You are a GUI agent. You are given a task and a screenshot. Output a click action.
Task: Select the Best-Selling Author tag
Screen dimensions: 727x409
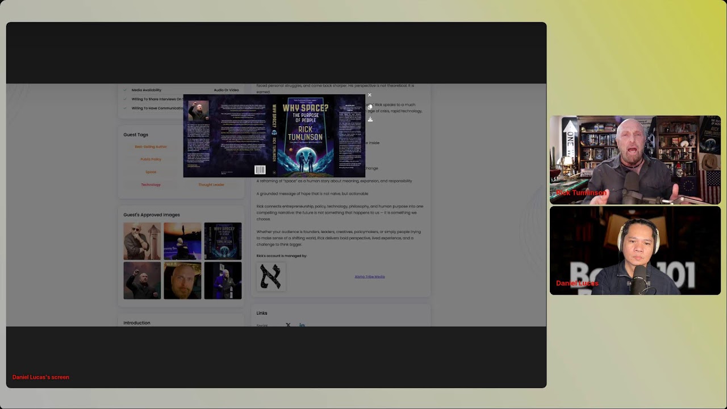click(151, 147)
